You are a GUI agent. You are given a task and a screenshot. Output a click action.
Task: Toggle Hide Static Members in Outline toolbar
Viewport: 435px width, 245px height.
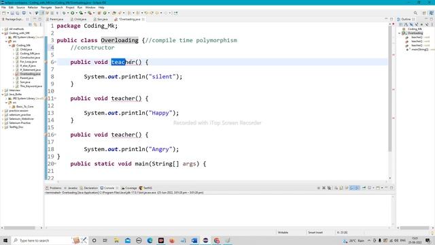(x=417, y=24)
